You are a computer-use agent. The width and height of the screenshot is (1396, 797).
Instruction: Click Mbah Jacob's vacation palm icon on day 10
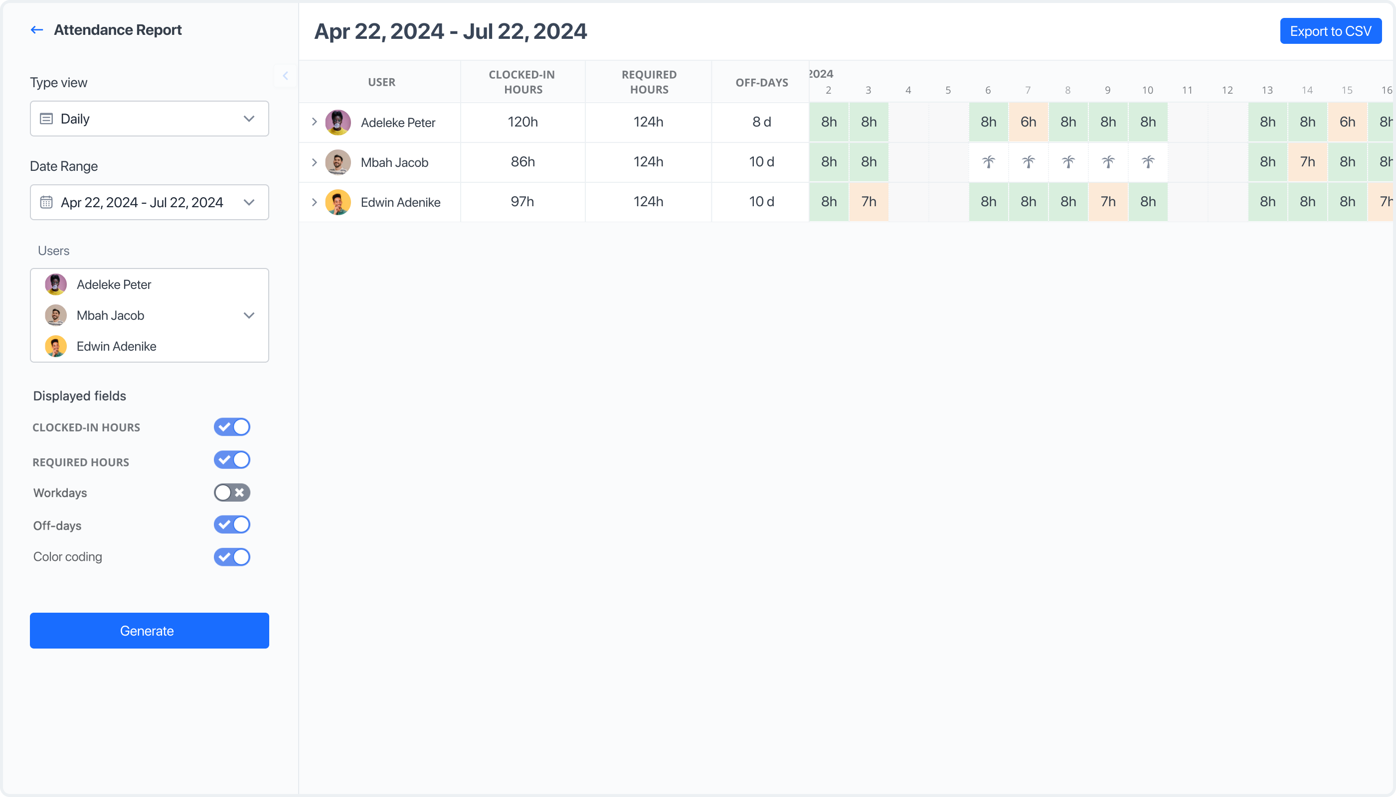[x=1148, y=162]
